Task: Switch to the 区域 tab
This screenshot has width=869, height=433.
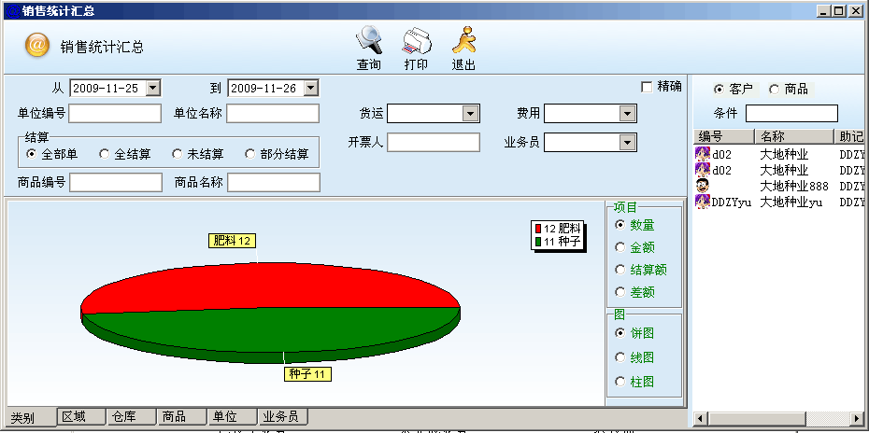Action: pyautogui.click(x=81, y=416)
